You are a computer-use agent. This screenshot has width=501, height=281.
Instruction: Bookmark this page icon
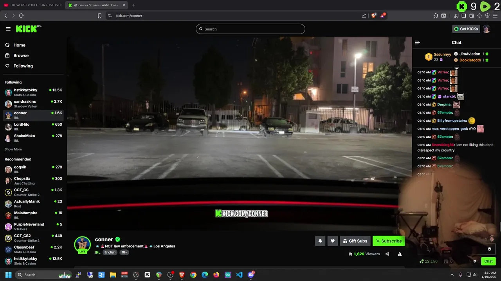(99, 16)
